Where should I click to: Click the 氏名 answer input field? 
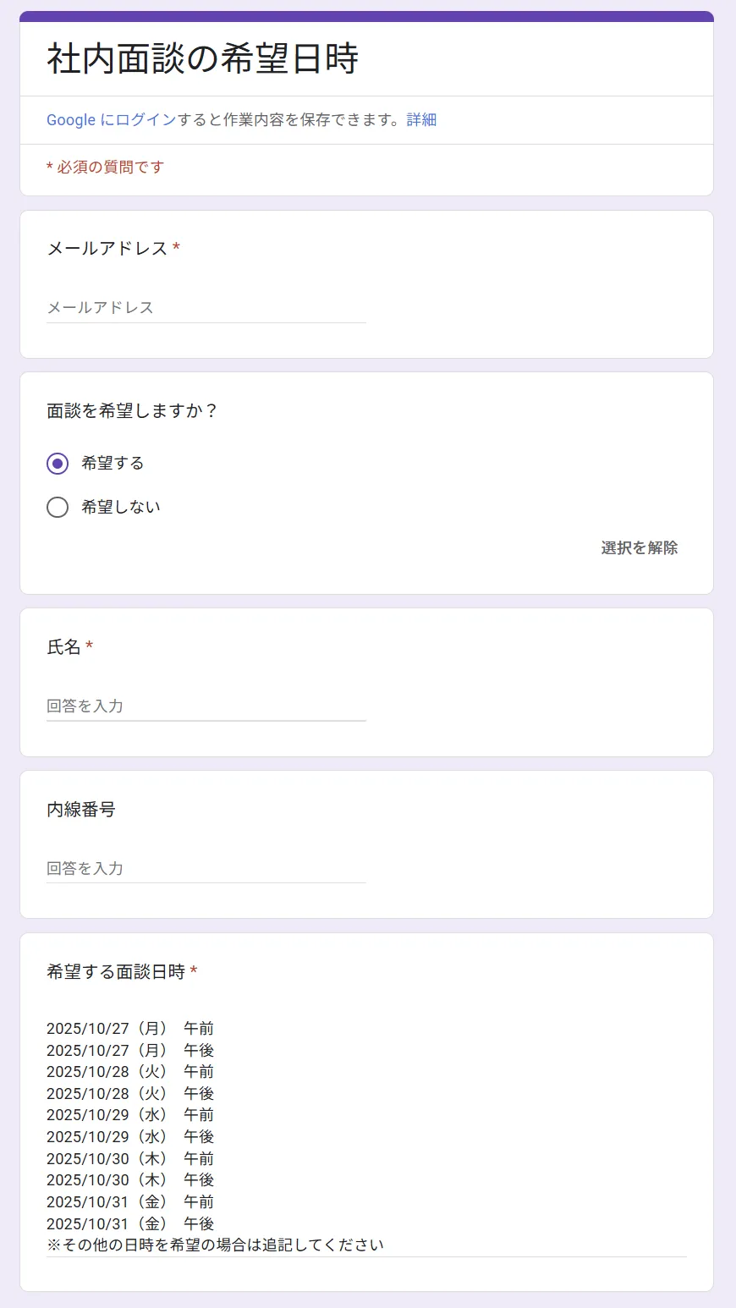[x=206, y=706]
